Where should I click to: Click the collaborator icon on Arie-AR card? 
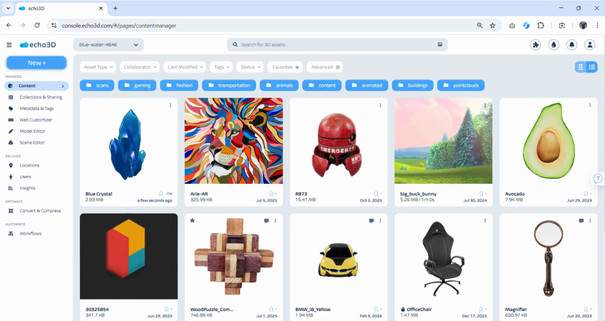tap(272, 194)
